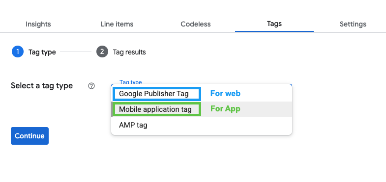Select the Tags tab
Image resolution: width=386 pixels, height=182 pixels.
click(x=274, y=24)
